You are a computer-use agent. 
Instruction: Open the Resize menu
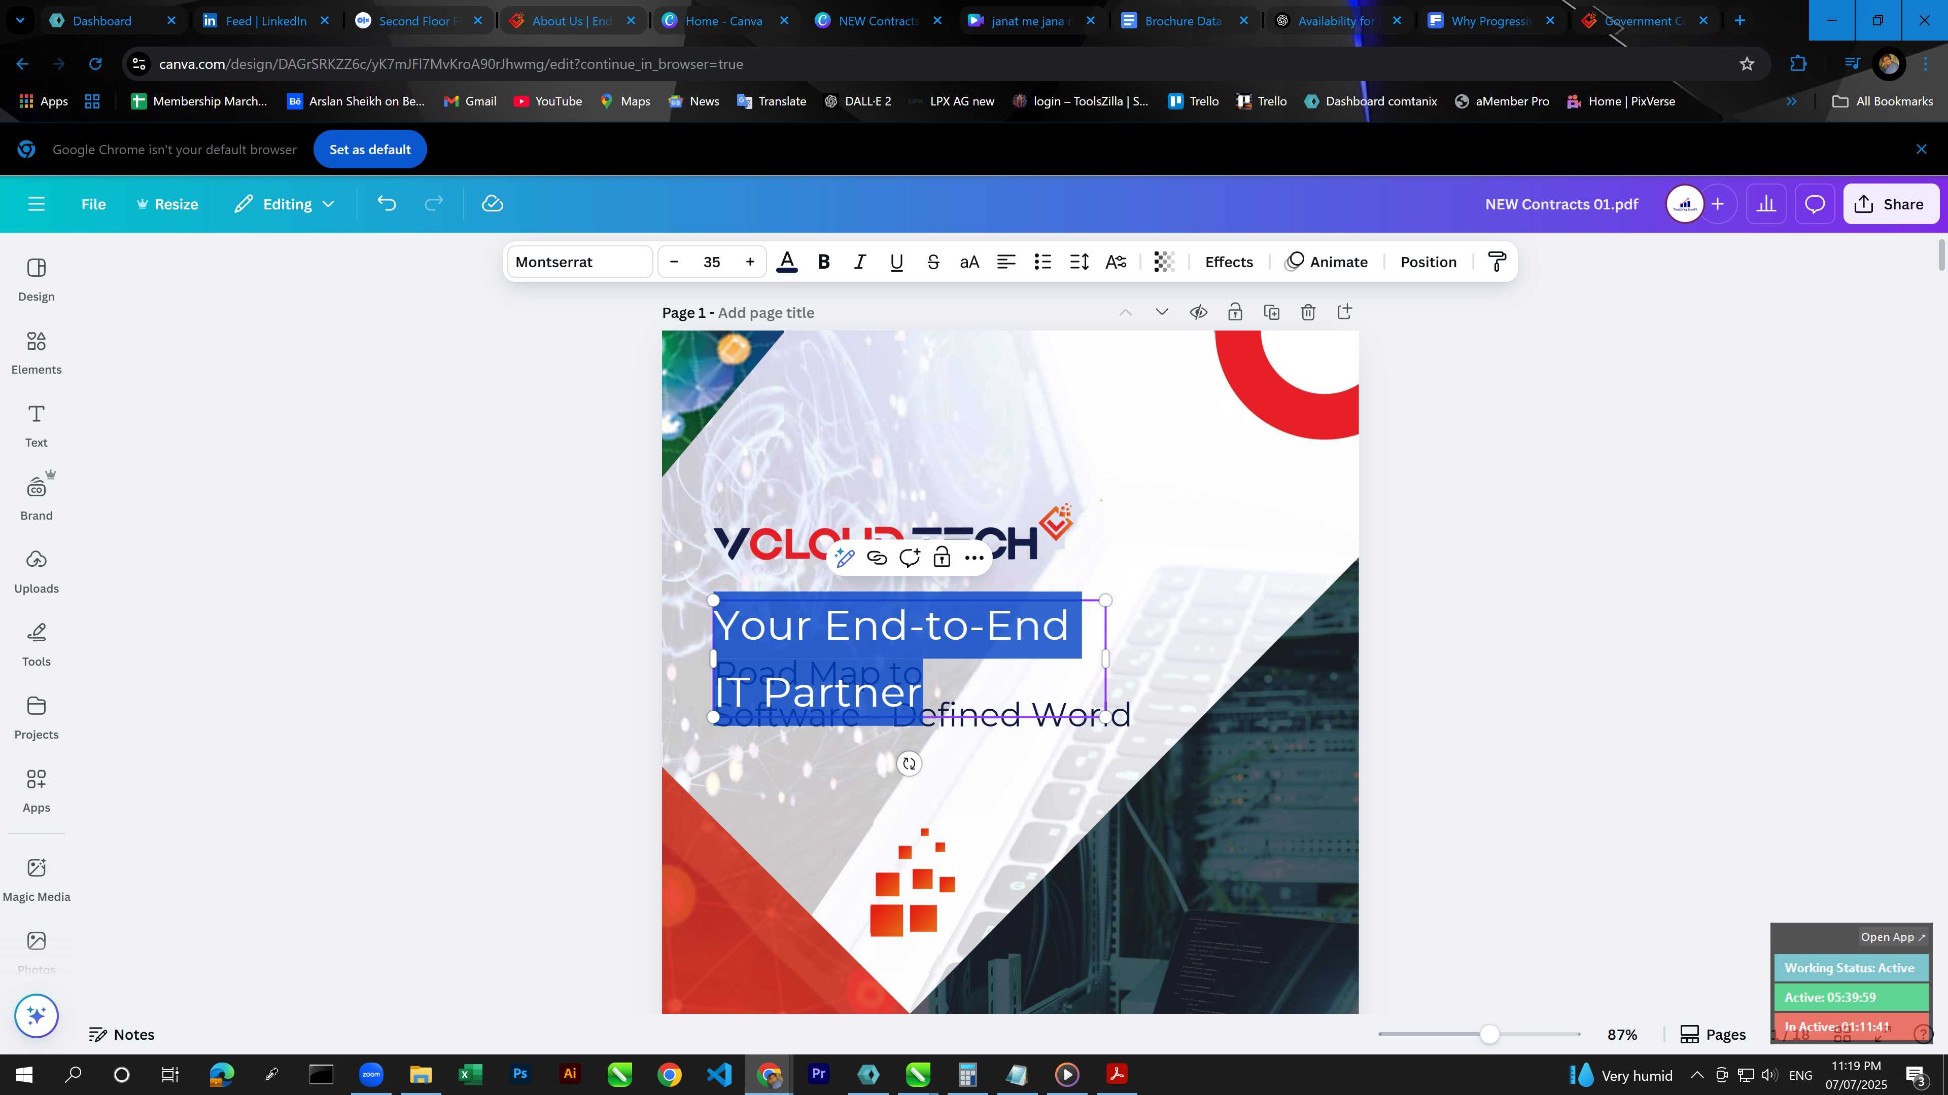tap(167, 204)
